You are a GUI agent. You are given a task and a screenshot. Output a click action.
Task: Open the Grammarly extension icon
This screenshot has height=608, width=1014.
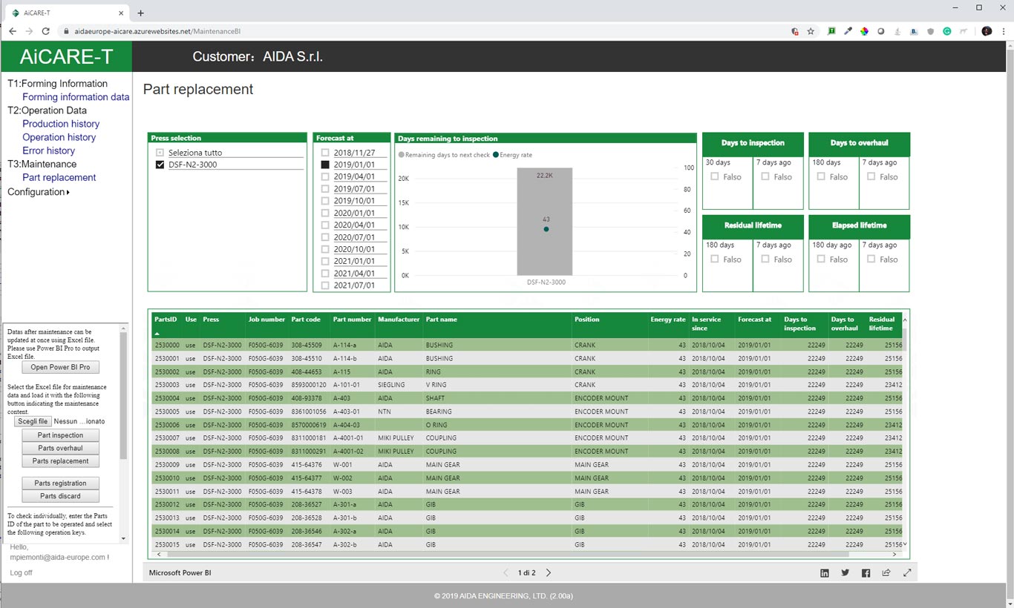click(x=947, y=31)
